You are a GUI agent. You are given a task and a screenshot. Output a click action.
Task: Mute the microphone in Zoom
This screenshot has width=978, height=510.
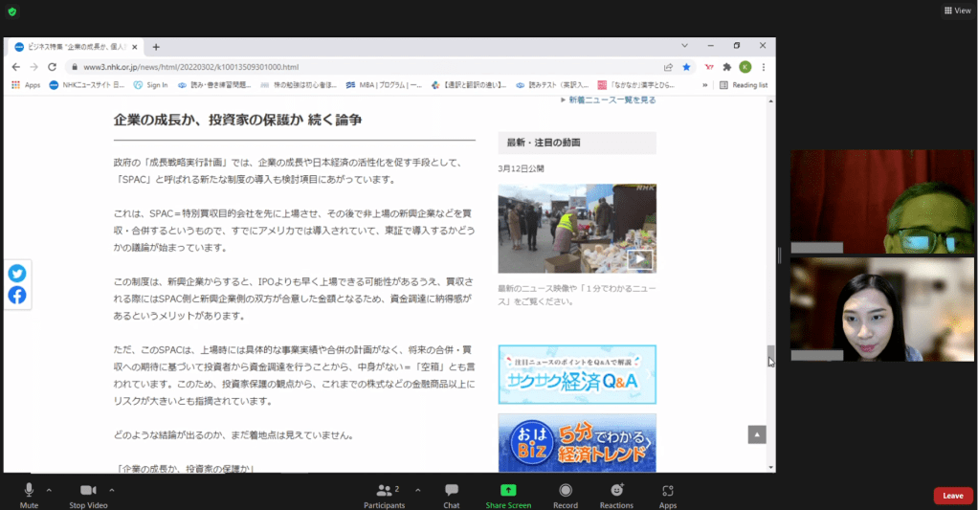[x=29, y=493]
